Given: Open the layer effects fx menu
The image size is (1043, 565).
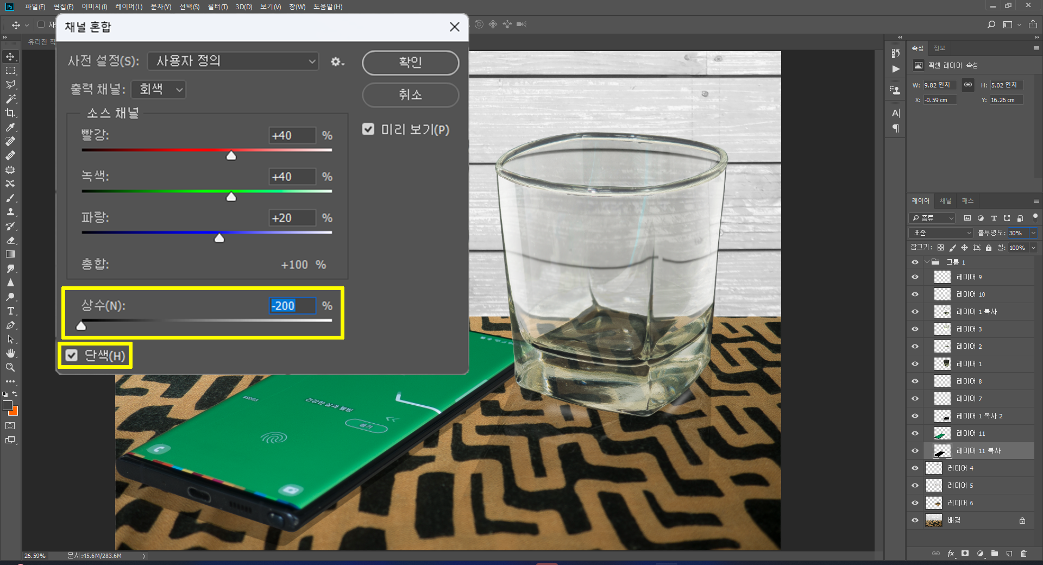Looking at the screenshot, I should (951, 554).
